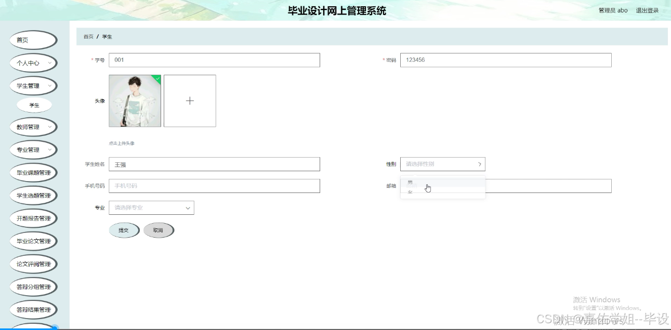Image resolution: width=671 pixels, height=330 pixels.
Task: Open the 性别 gender dropdown
Action: point(442,163)
